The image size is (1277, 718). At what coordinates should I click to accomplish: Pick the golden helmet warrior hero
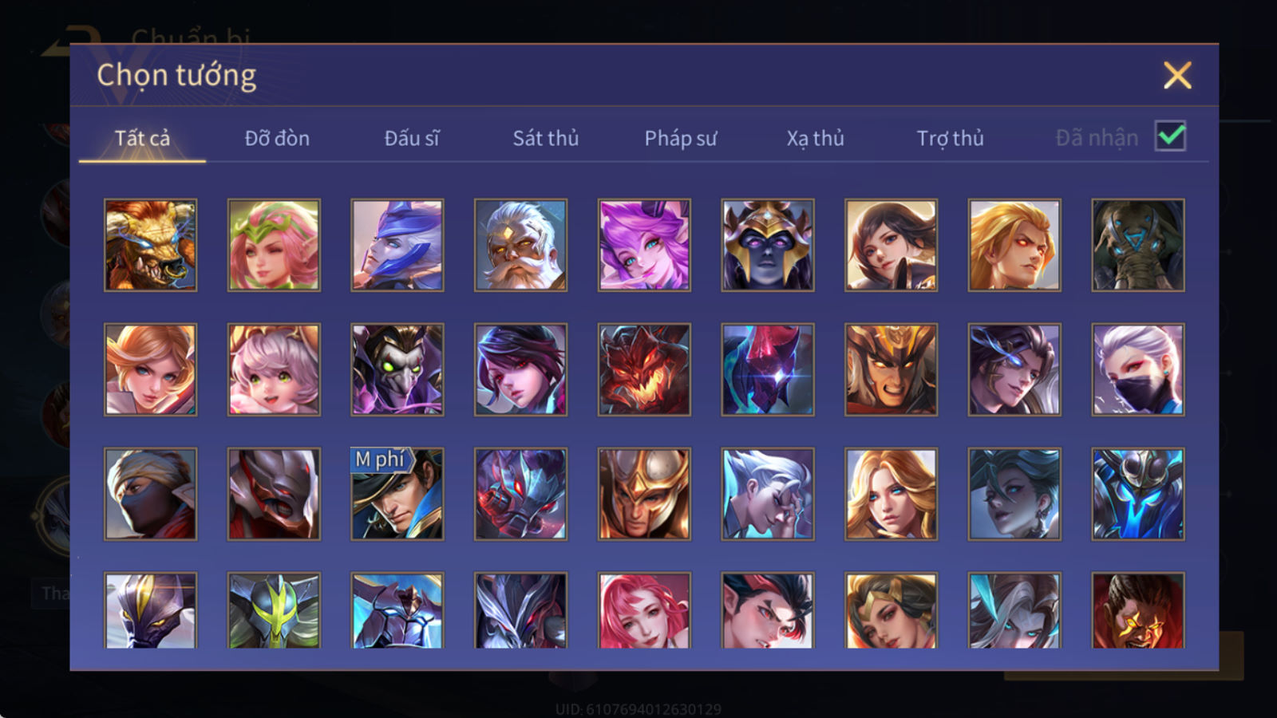[x=644, y=494]
